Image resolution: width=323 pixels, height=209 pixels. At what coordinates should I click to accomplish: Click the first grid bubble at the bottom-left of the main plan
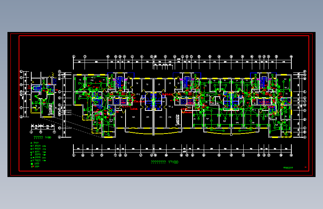(74, 155)
